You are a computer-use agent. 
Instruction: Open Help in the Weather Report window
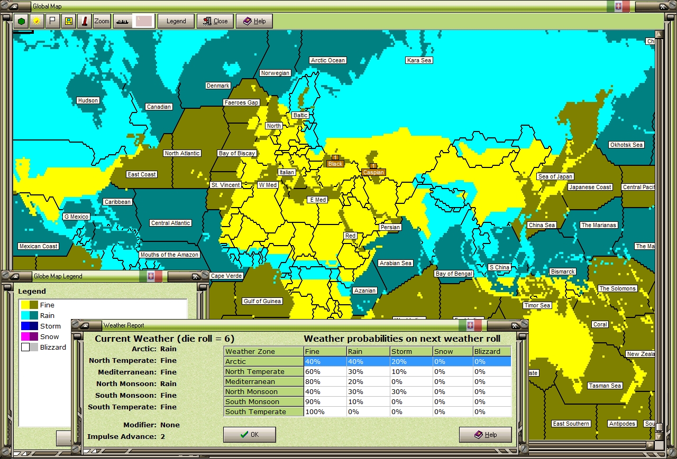(486, 435)
